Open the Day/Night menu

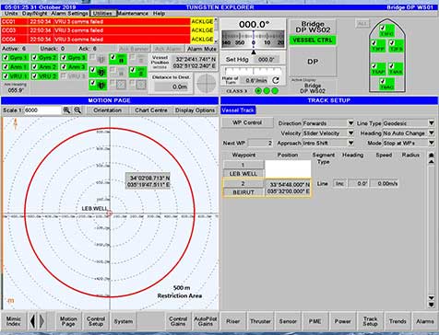(x=34, y=14)
